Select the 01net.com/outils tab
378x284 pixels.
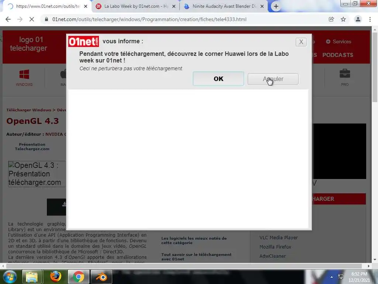47,6
